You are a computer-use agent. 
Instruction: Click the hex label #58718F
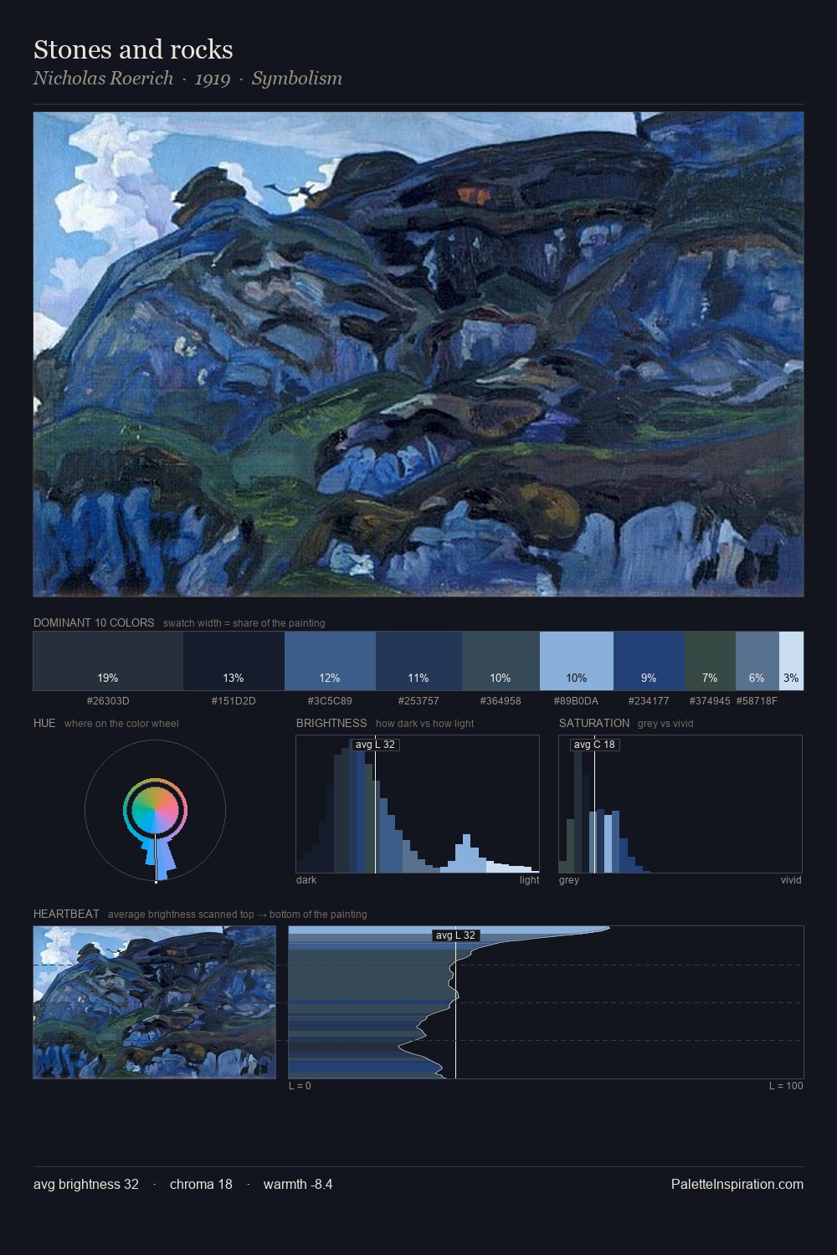[757, 701]
